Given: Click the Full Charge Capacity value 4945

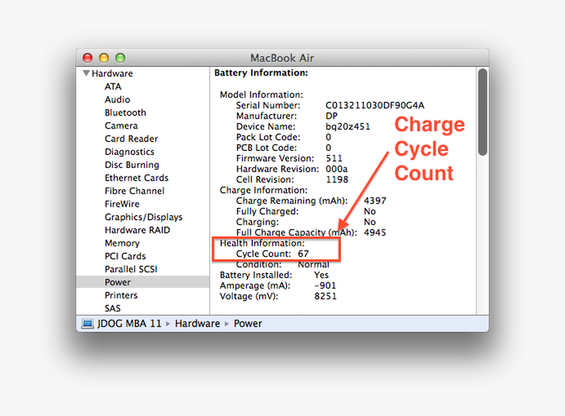Looking at the screenshot, I should pos(374,232).
